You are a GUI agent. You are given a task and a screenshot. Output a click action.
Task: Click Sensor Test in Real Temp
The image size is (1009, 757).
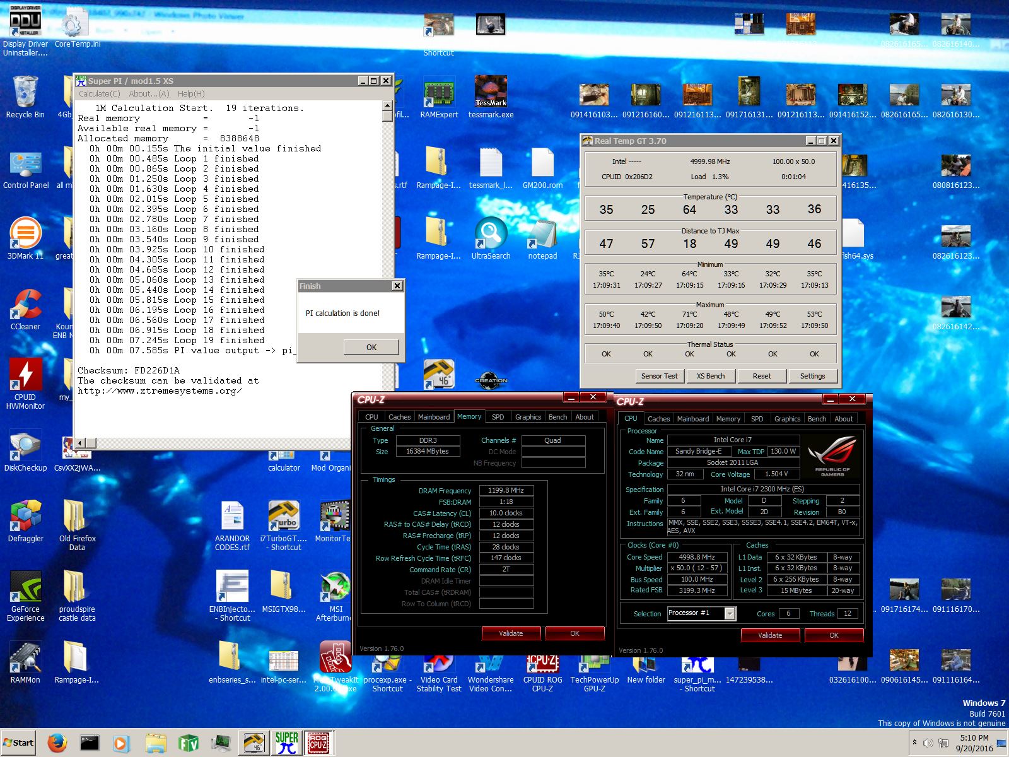(x=659, y=376)
